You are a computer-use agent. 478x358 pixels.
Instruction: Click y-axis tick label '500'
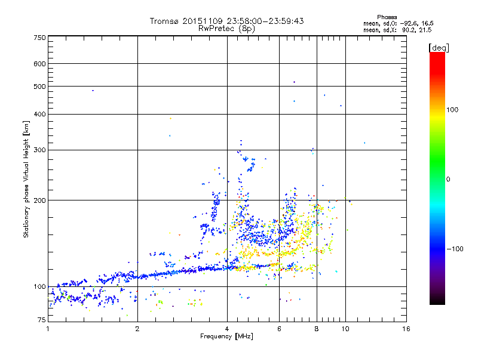tap(40, 87)
